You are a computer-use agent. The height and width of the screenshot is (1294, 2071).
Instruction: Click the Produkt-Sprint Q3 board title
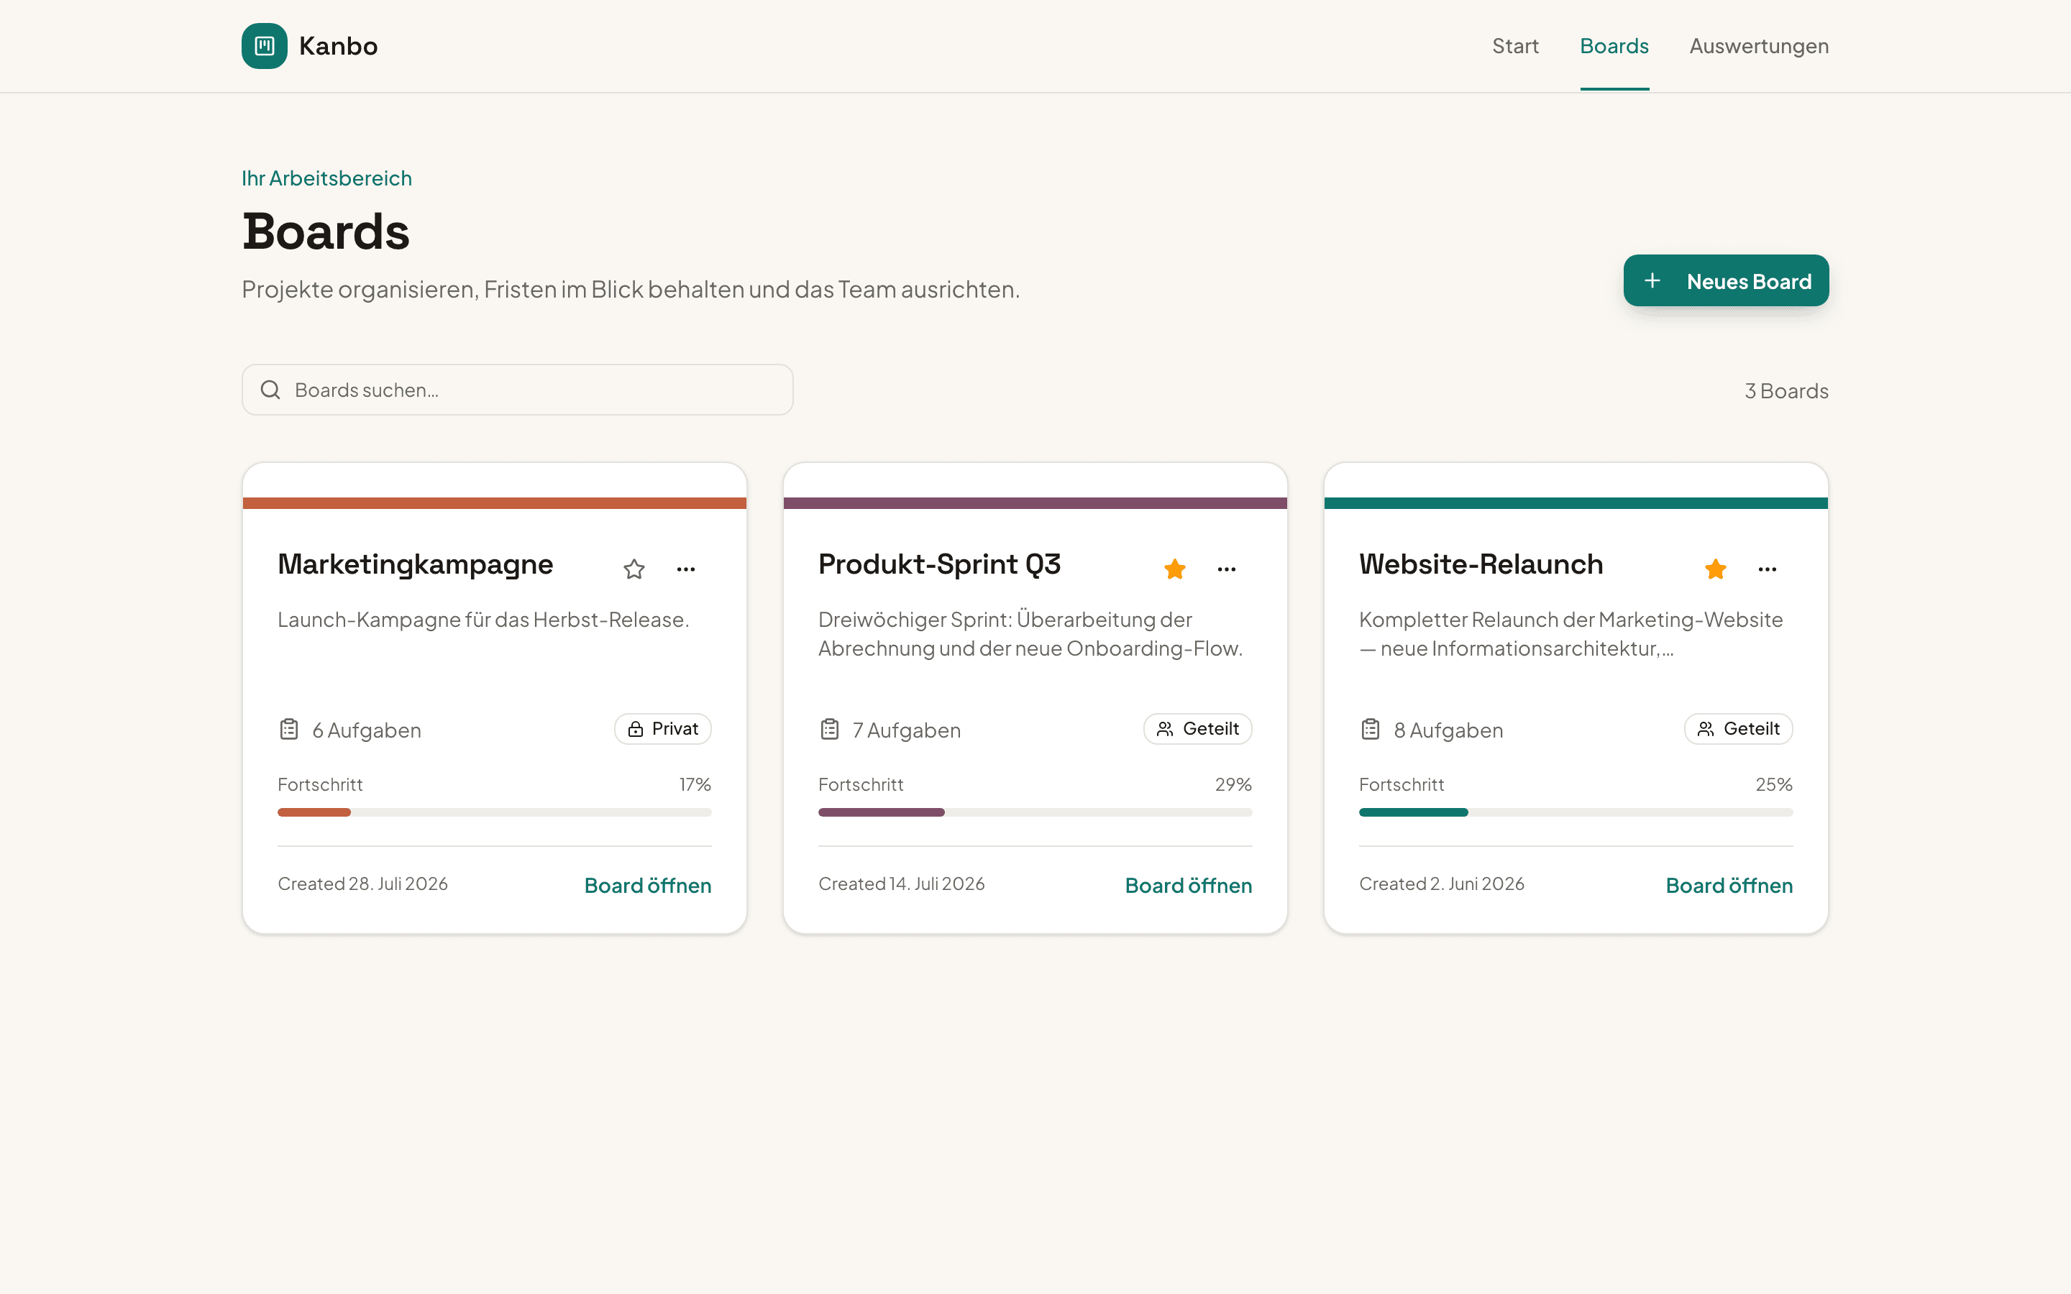pos(940,565)
